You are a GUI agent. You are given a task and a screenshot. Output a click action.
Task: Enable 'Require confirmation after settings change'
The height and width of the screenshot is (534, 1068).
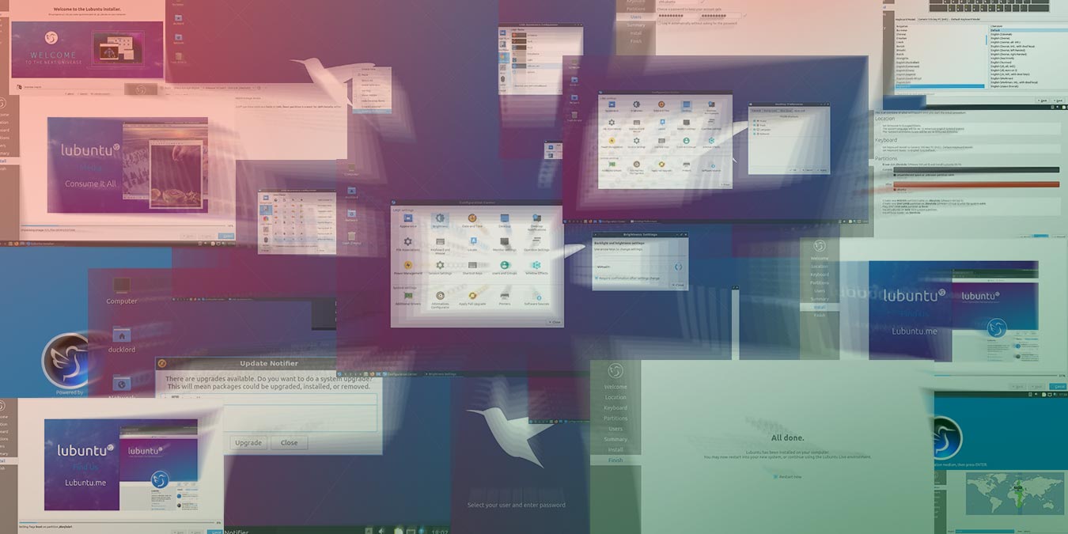(596, 278)
